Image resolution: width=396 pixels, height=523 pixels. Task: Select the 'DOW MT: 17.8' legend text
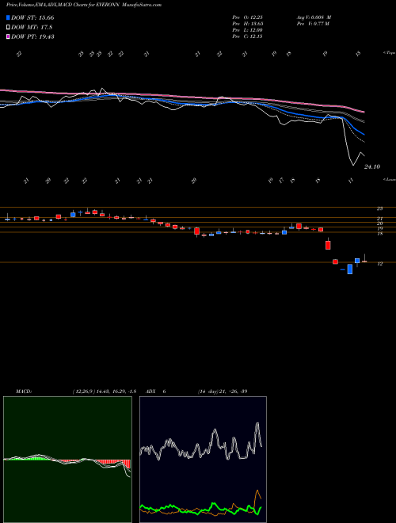pos(32,28)
